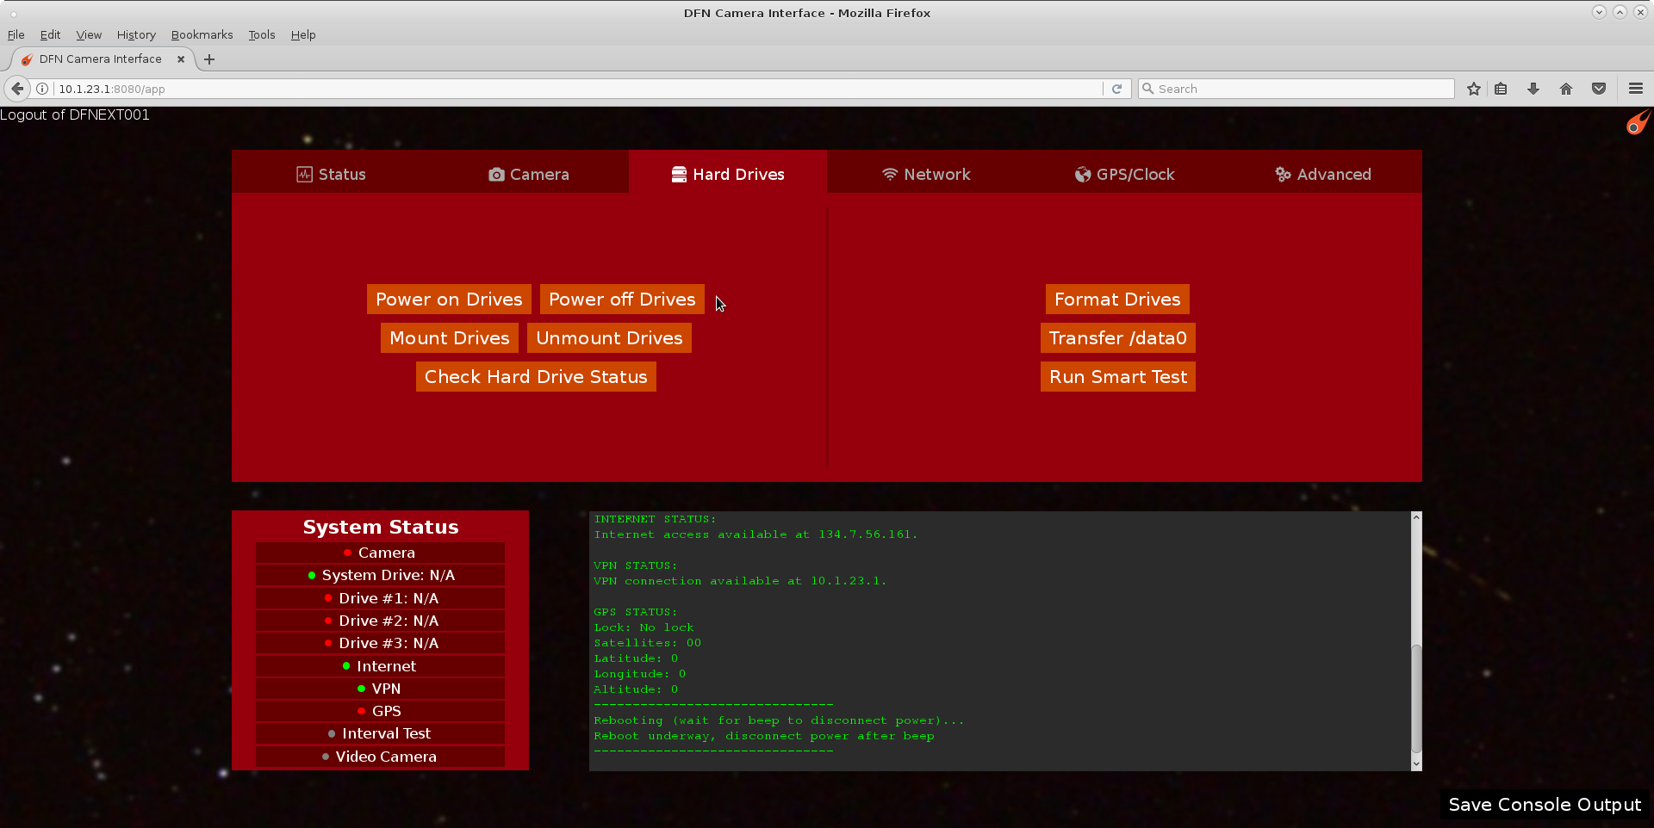Viewport: 1654px width, 828px height.
Task: Click Save Console Output
Action: pyautogui.click(x=1544, y=805)
